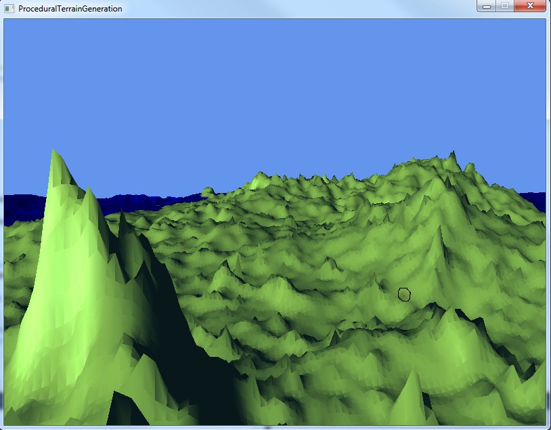
Task: Close the ProceduralTerrainGeneration window
Action: 529,6
